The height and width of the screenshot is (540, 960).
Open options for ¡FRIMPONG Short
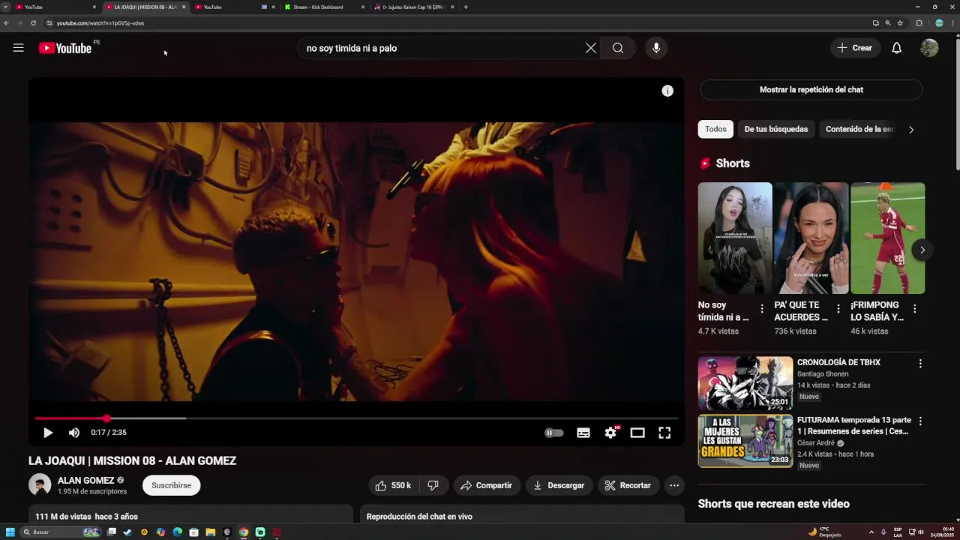click(x=914, y=309)
